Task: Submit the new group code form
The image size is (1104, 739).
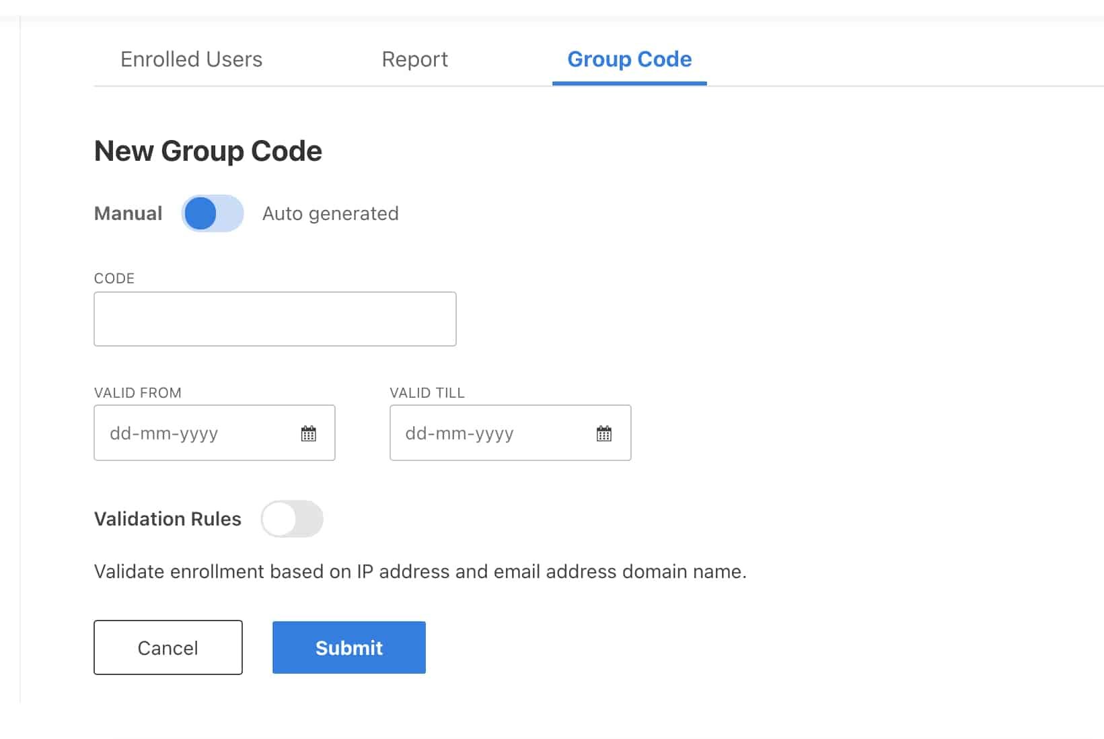Action: point(349,647)
